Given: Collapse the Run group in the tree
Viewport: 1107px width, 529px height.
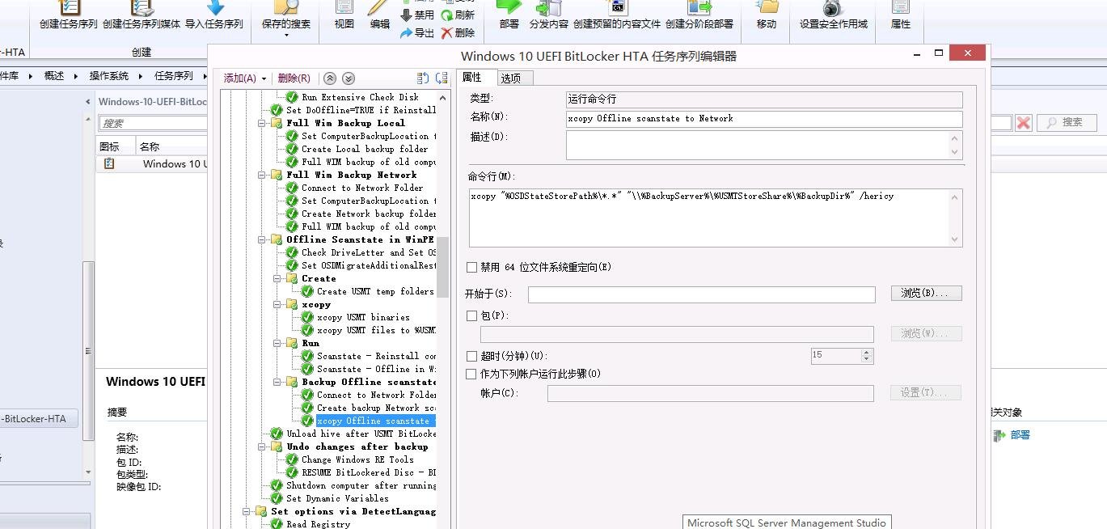Looking at the screenshot, I should [x=277, y=343].
